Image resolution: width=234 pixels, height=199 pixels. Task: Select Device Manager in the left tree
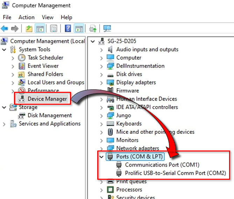coord(47,99)
